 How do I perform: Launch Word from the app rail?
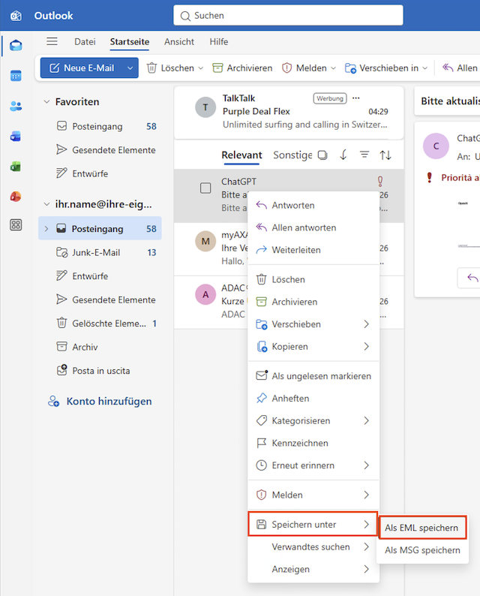tap(16, 136)
